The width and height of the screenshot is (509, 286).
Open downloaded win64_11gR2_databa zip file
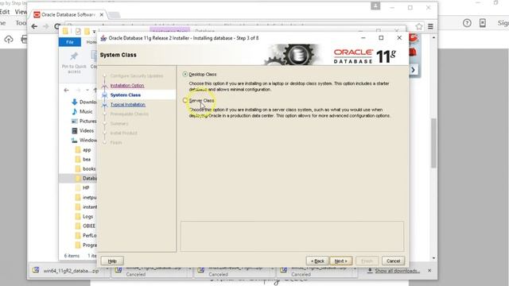pos(70,271)
